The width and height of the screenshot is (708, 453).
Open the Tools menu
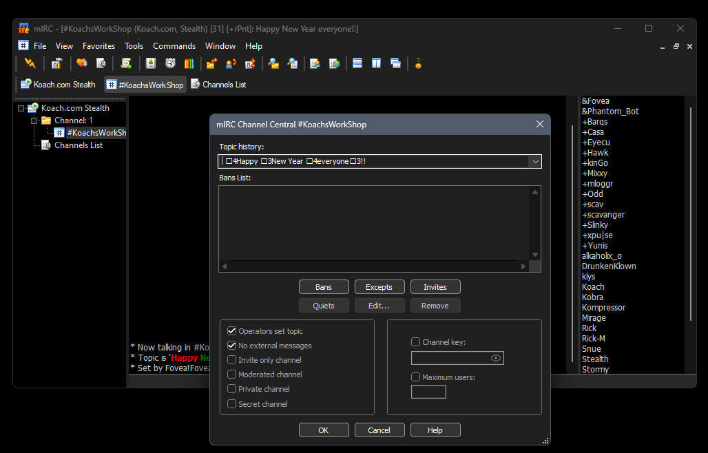pyautogui.click(x=134, y=46)
